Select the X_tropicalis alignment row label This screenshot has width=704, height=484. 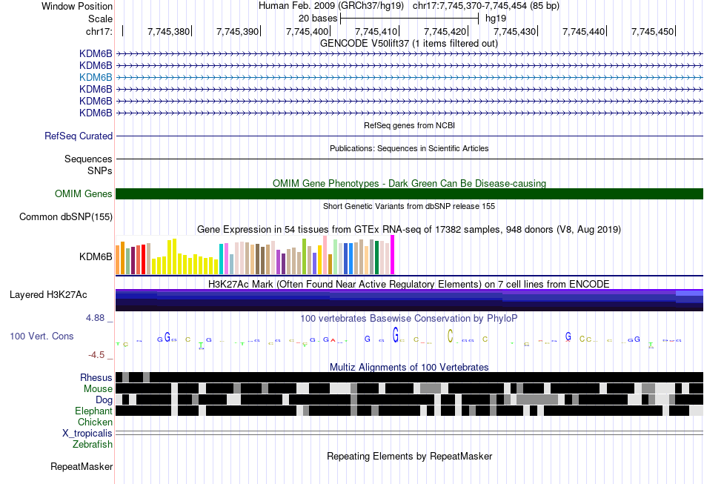point(87,434)
